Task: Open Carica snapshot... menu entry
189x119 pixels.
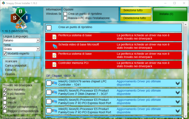Action: [17, 66]
